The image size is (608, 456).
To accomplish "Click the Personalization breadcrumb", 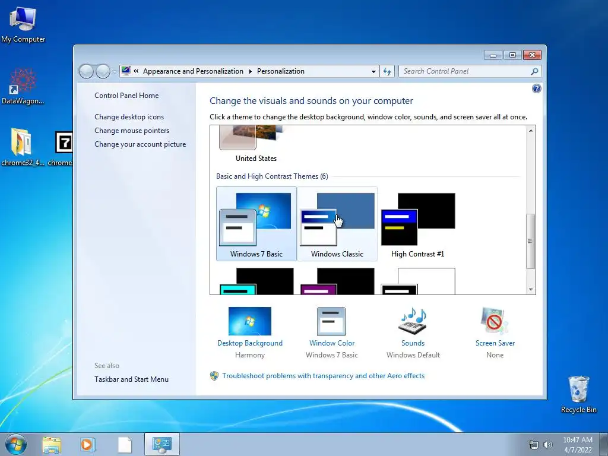I will click(x=281, y=71).
